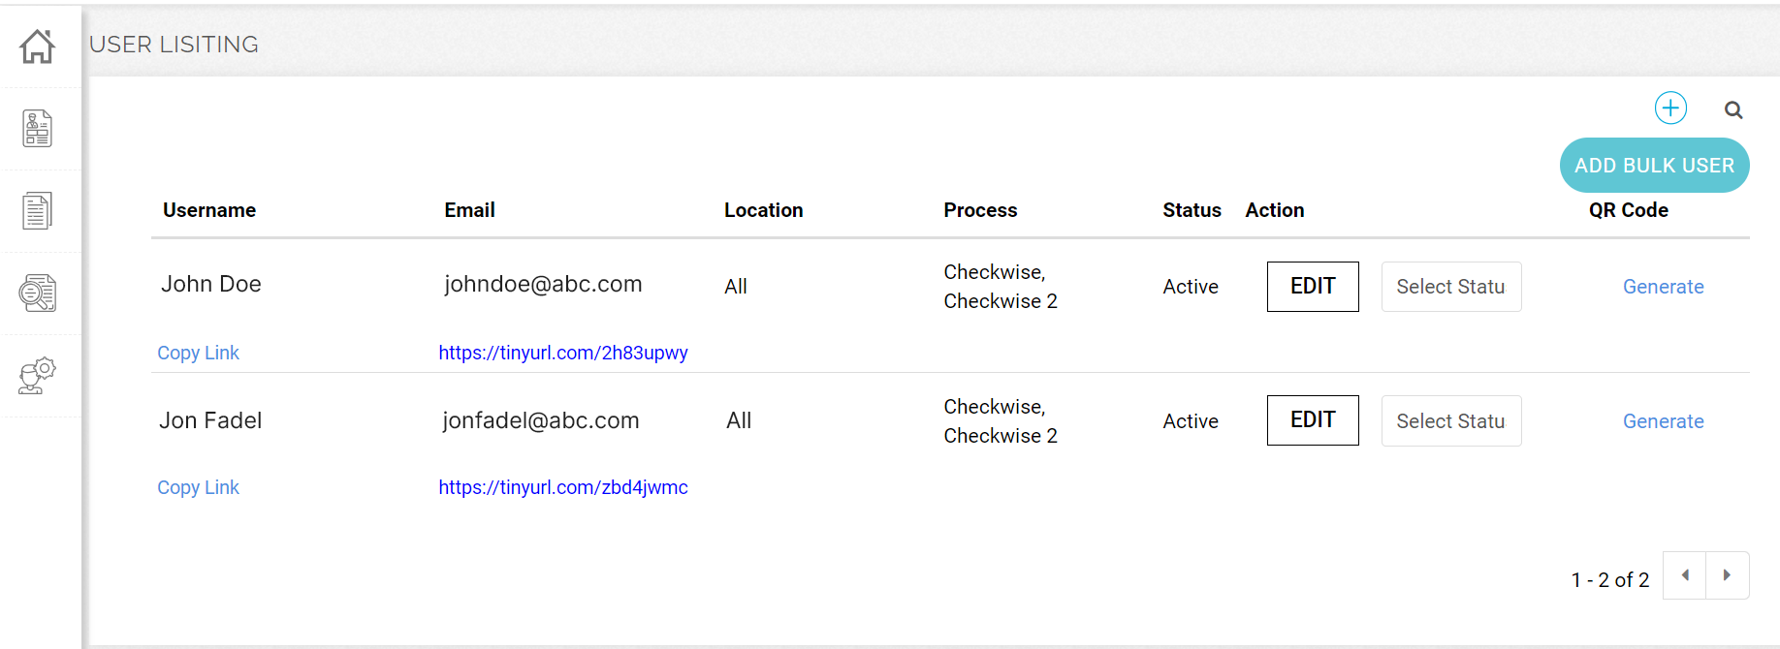
Task: Go to the Home icon in sidebar
Action: (x=38, y=46)
